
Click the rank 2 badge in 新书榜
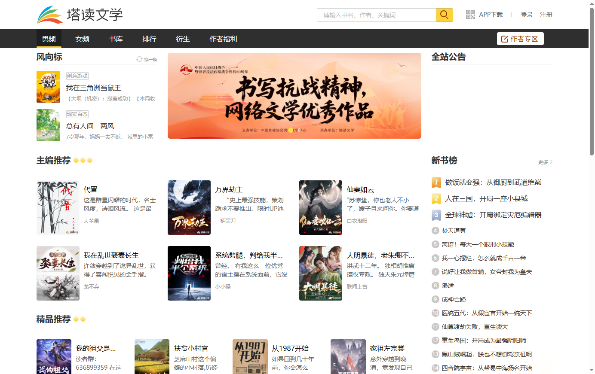coord(436,199)
